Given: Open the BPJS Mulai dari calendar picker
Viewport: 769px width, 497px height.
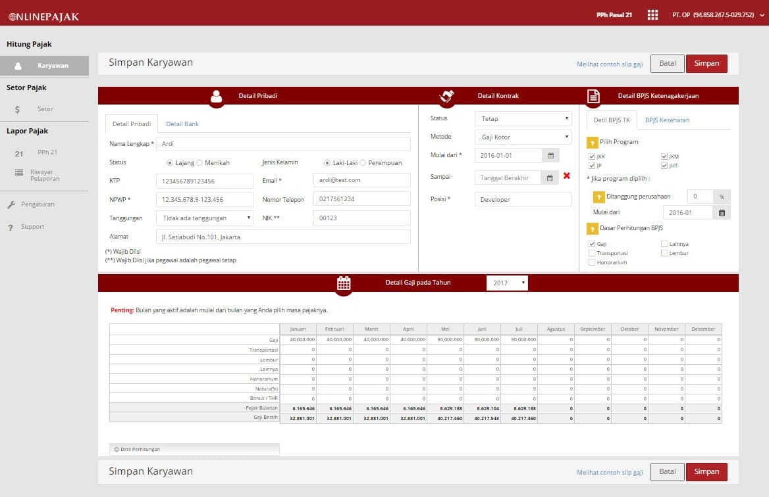Looking at the screenshot, I should coord(722,213).
